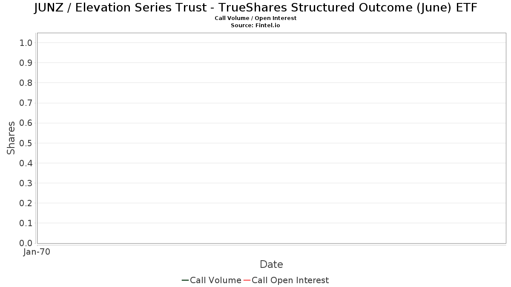Click the 0.0 y-axis tick label
The image size is (511, 287).
click(x=26, y=243)
